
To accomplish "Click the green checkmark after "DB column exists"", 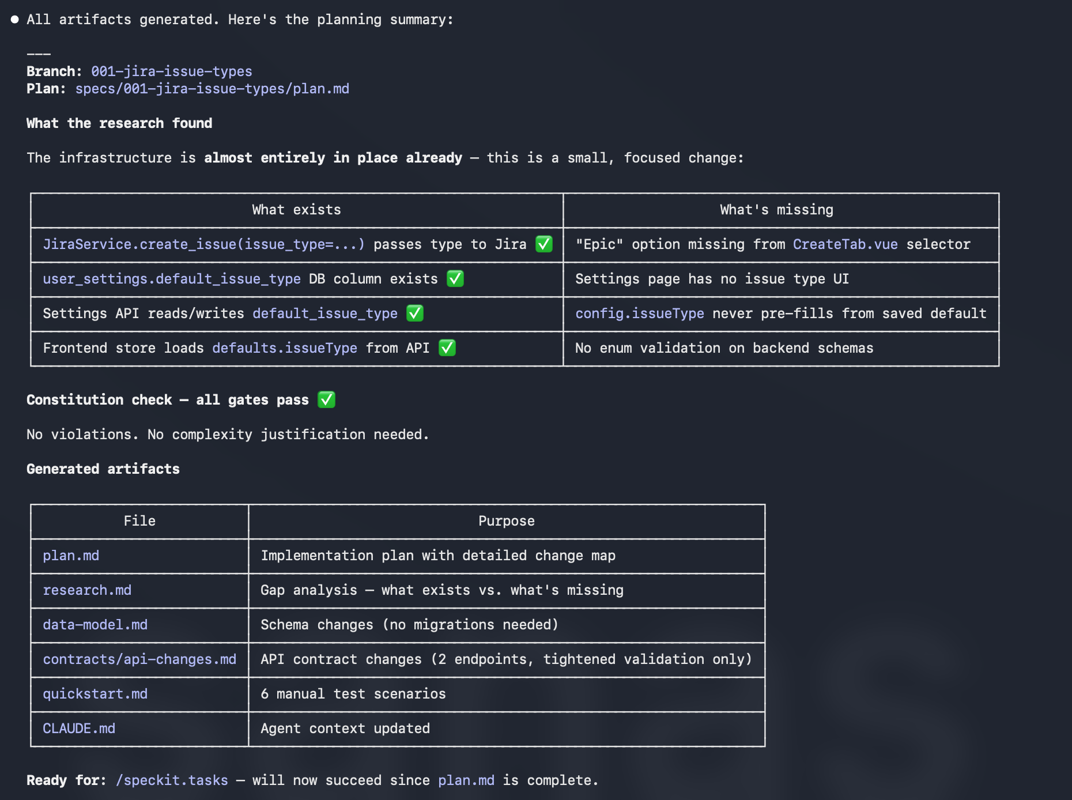I will [x=455, y=279].
